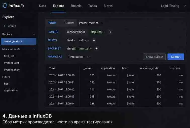
Task: Submit the query
Action: tap(176, 57)
